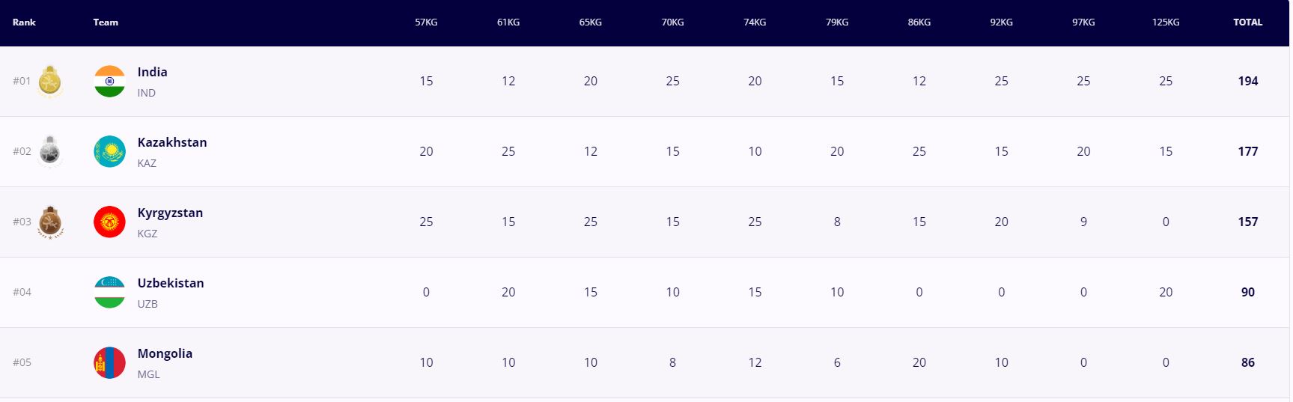The width and height of the screenshot is (1293, 402).
Task: Click the Mongolia flag icon
Action: [x=109, y=363]
